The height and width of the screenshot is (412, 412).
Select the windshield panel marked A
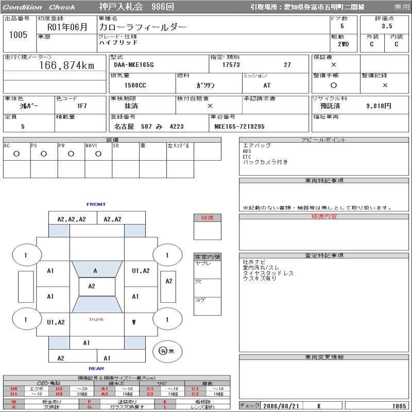pos(95,270)
